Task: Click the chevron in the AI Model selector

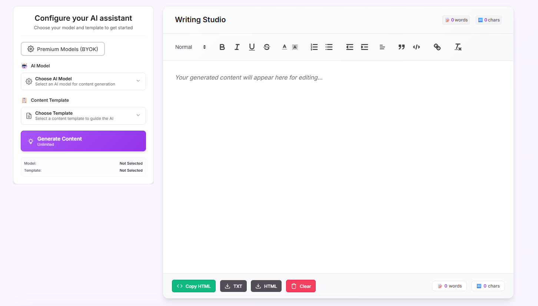Action: (138, 81)
